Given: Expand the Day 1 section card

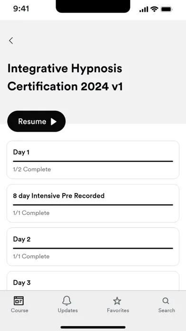Looking at the screenshot, I should [93, 160].
